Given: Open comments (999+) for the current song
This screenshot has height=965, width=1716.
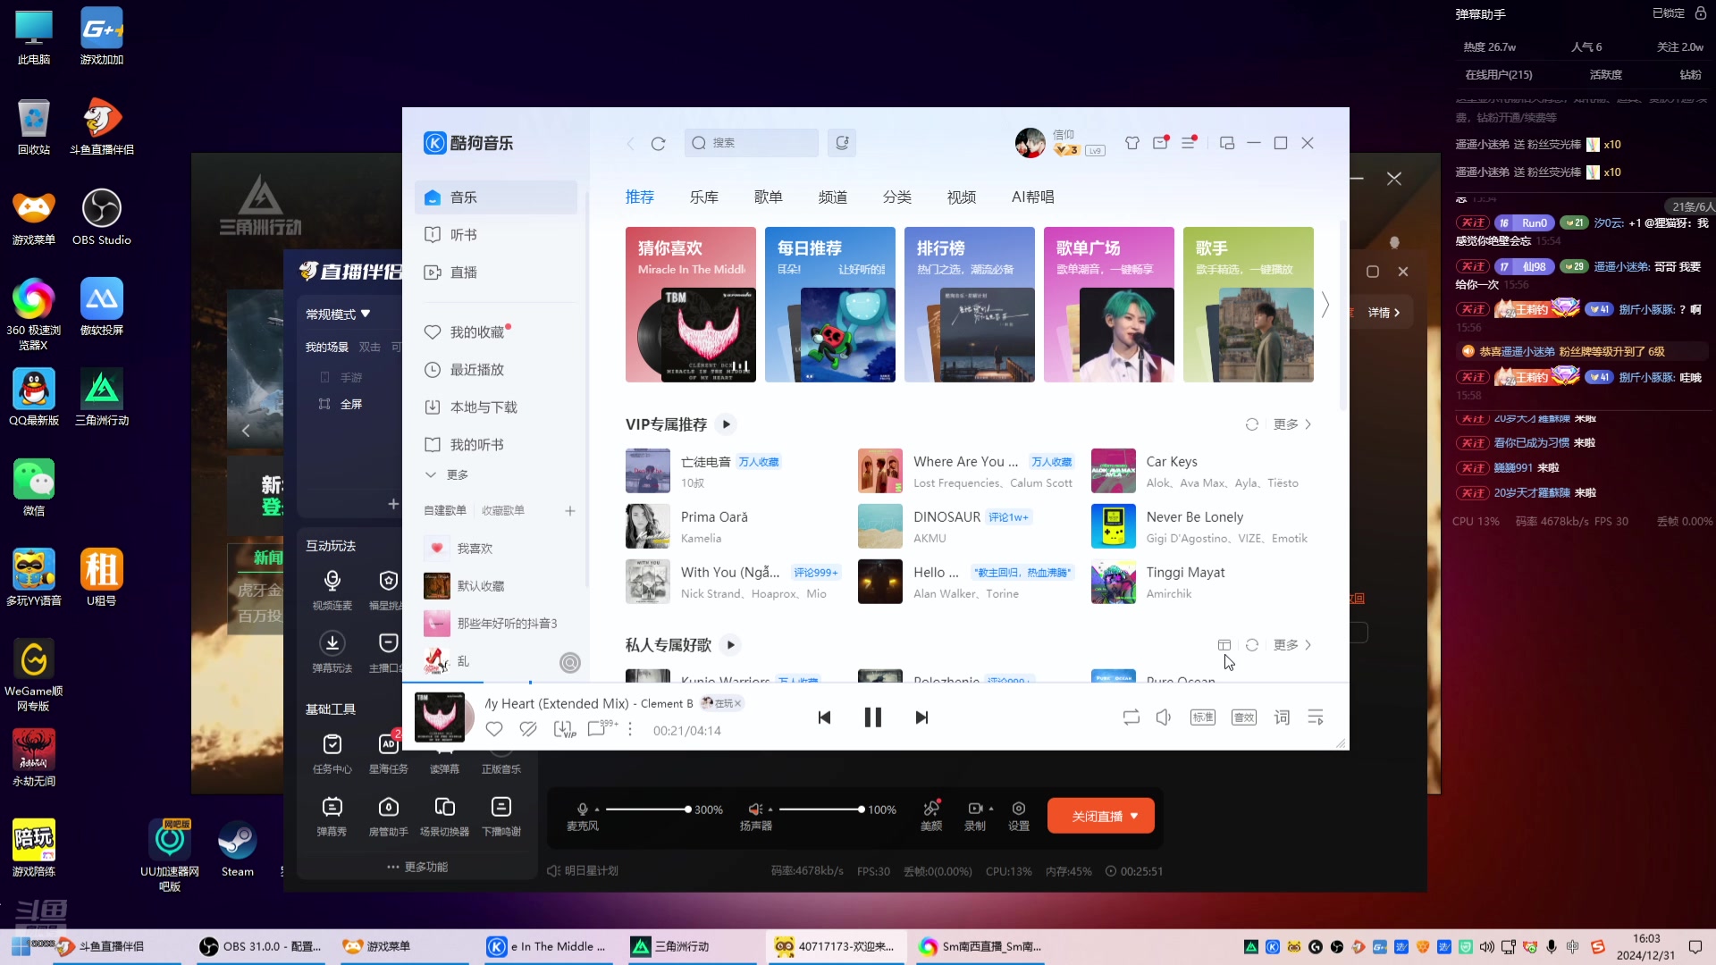Looking at the screenshot, I should (601, 728).
